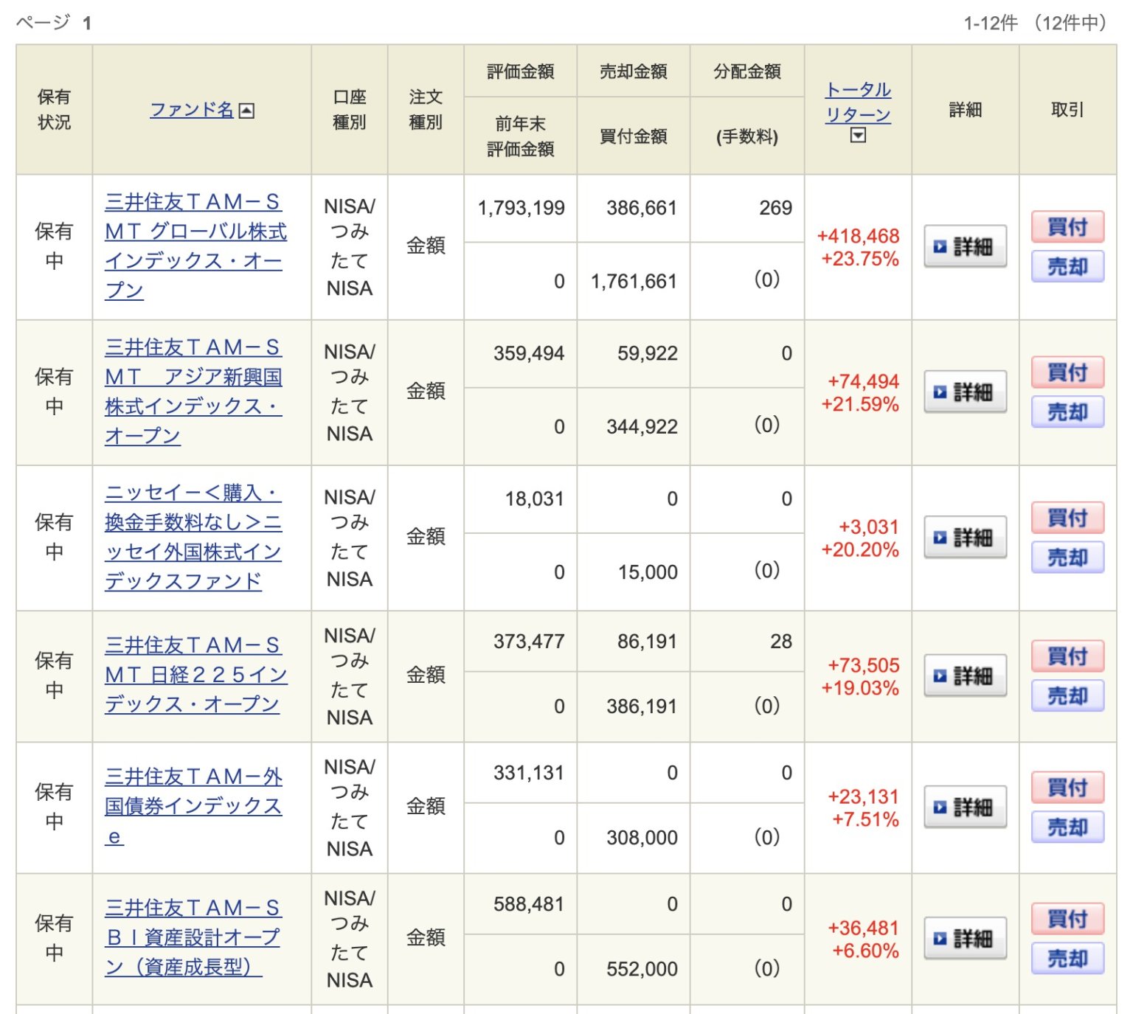Image resolution: width=1133 pixels, height=1014 pixels.
Task: Select the 86,191 sale amount
Action: click(648, 642)
